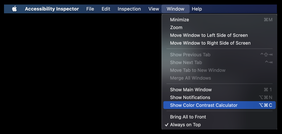
Task: Choose Show Notifications
Action: click(x=219, y=97)
